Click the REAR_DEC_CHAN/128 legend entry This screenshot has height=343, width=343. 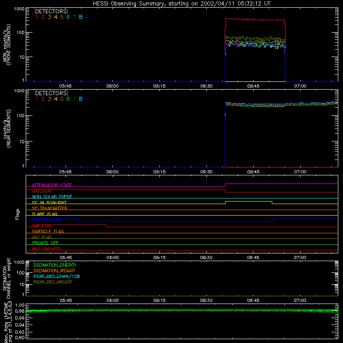tap(57, 276)
